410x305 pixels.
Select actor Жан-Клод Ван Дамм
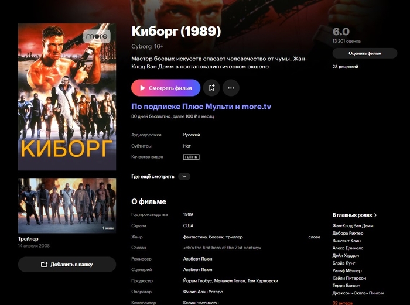click(353, 225)
